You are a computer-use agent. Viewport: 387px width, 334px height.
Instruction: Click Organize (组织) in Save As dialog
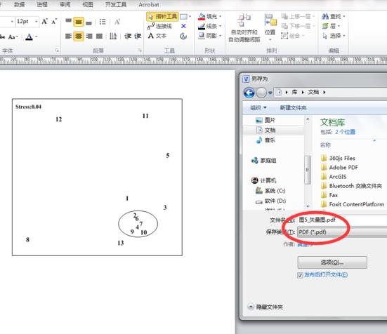click(x=258, y=107)
